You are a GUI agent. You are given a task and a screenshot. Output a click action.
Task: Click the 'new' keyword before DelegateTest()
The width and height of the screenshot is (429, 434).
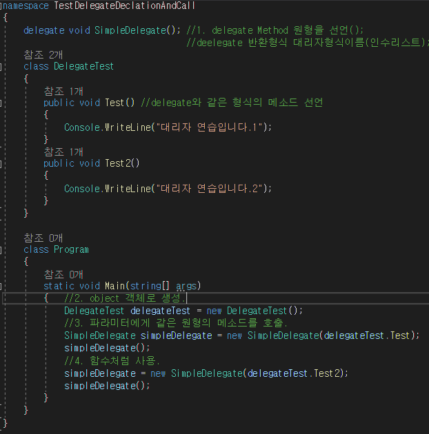point(214,311)
